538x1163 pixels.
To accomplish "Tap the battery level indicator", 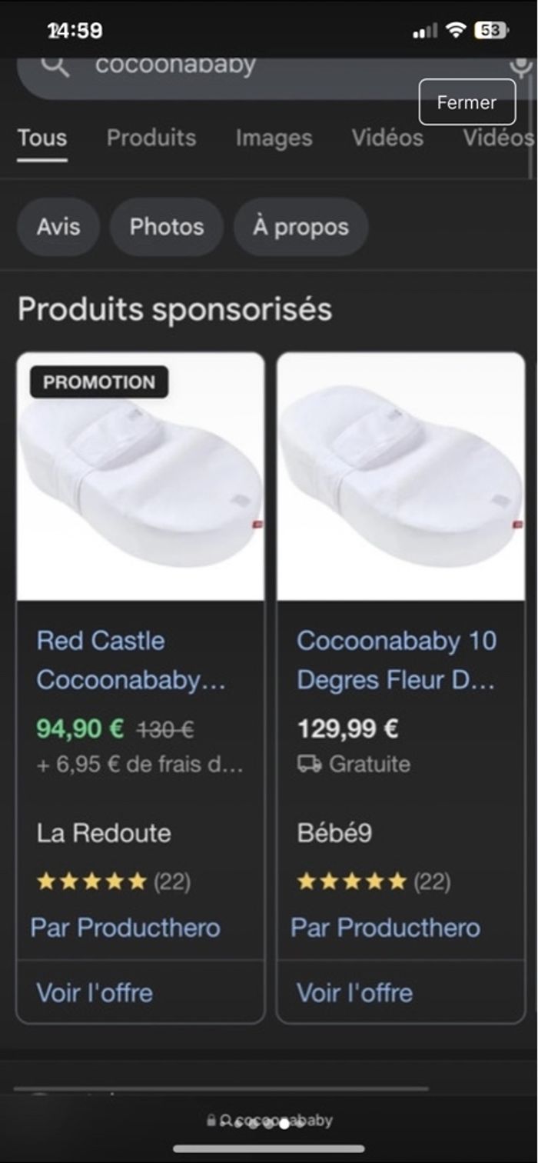I will pos(491,31).
